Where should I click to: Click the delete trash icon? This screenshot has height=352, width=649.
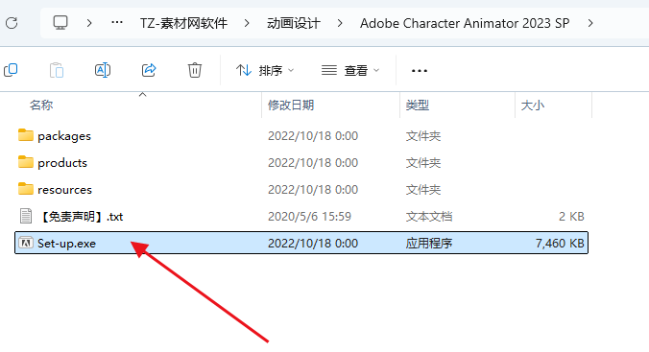[195, 70]
